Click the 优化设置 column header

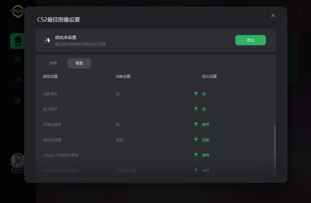(x=209, y=76)
